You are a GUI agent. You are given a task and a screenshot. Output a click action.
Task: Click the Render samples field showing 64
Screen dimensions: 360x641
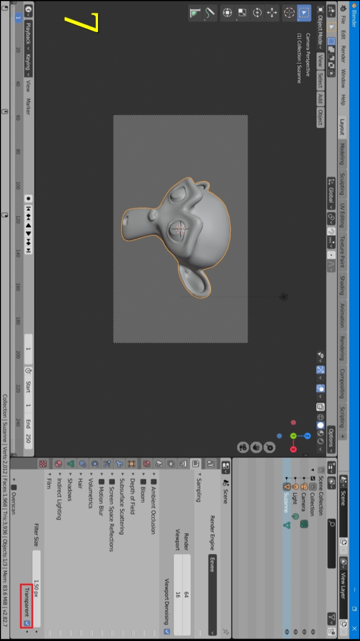(186, 595)
